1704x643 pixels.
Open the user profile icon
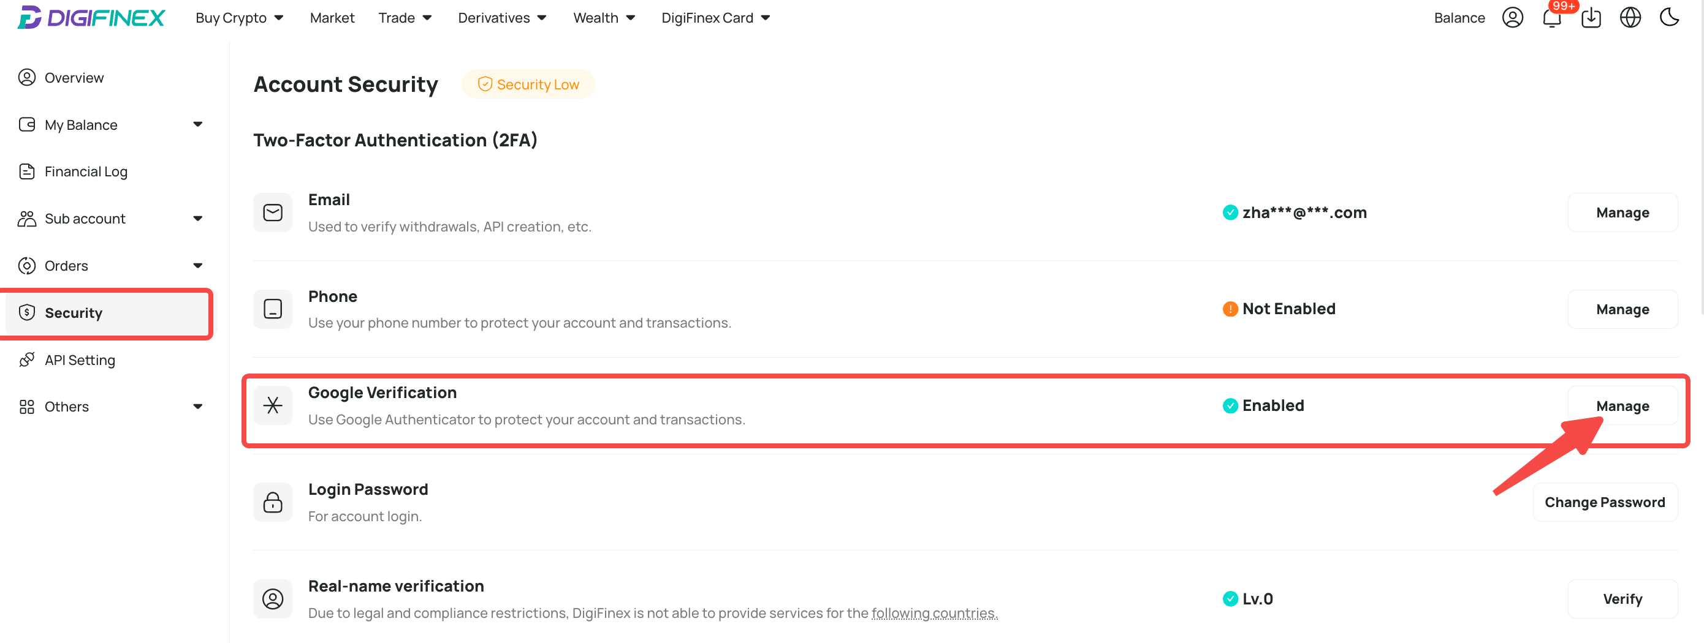[x=1512, y=18]
